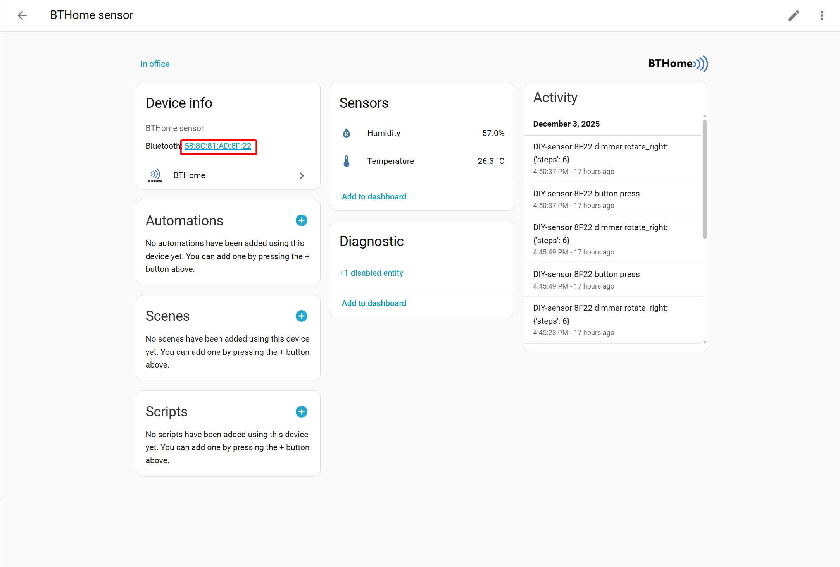Open the Humidity 57.0% sensor row
This screenshot has height=567, width=840.
tap(422, 133)
